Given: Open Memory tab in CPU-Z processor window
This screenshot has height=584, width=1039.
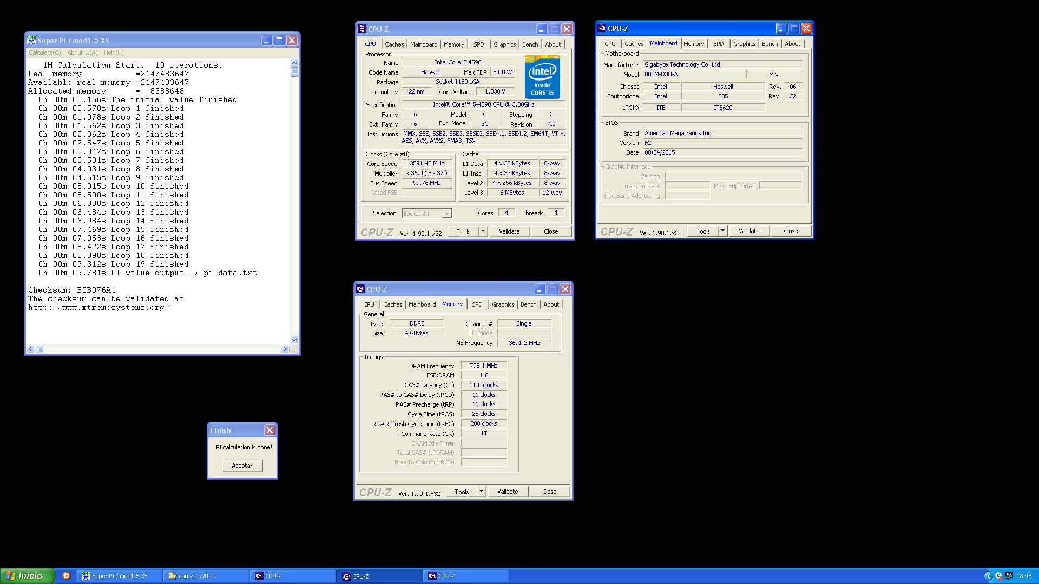Looking at the screenshot, I should tap(454, 44).
